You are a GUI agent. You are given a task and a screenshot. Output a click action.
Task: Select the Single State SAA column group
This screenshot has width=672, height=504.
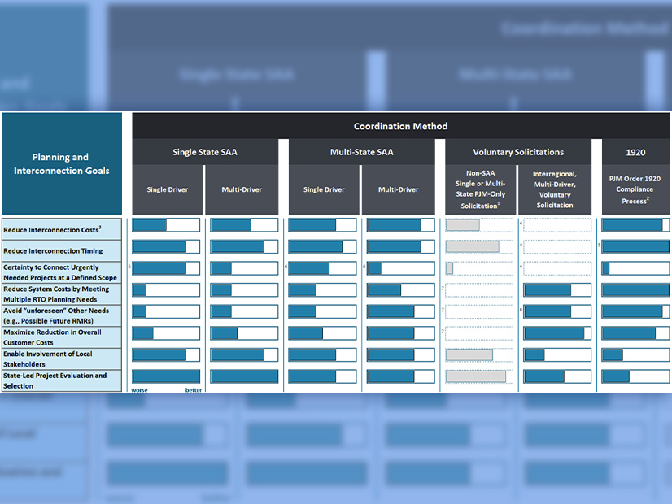(204, 152)
